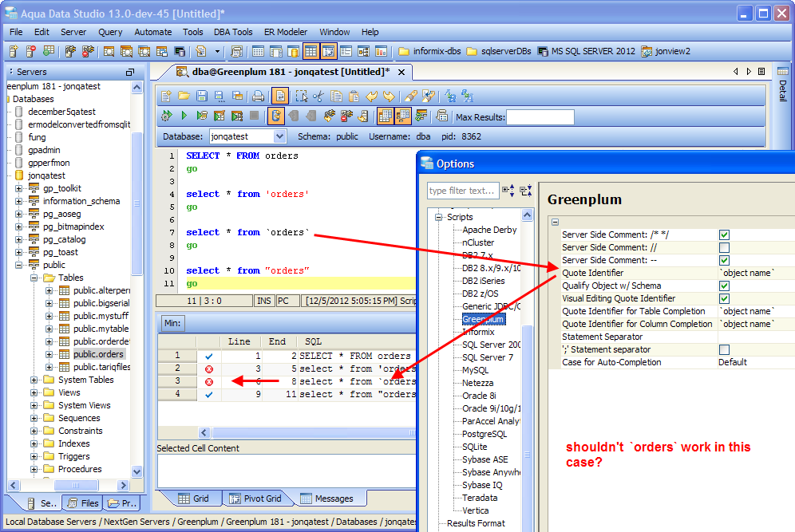Check Server Side Comment: // checkbox

(725, 247)
